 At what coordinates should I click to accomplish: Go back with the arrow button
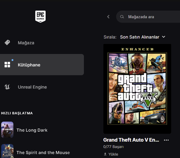coord(108,17)
